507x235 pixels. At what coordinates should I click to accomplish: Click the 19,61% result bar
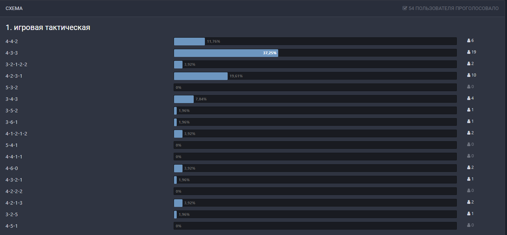201,76
